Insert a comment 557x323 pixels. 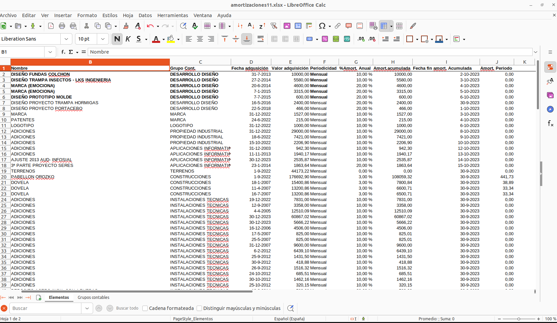click(349, 26)
